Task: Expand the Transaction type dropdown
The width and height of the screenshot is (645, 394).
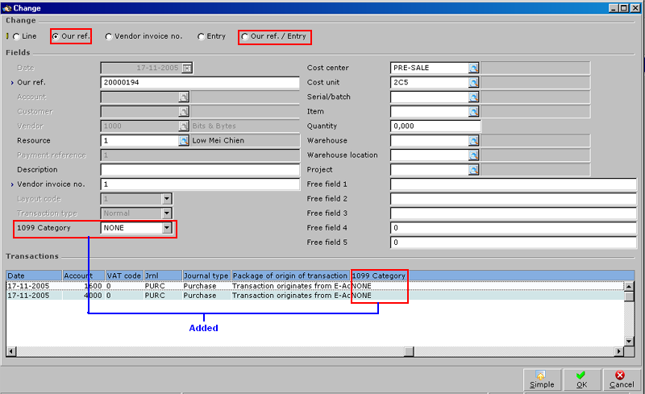Action: pos(167,214)
